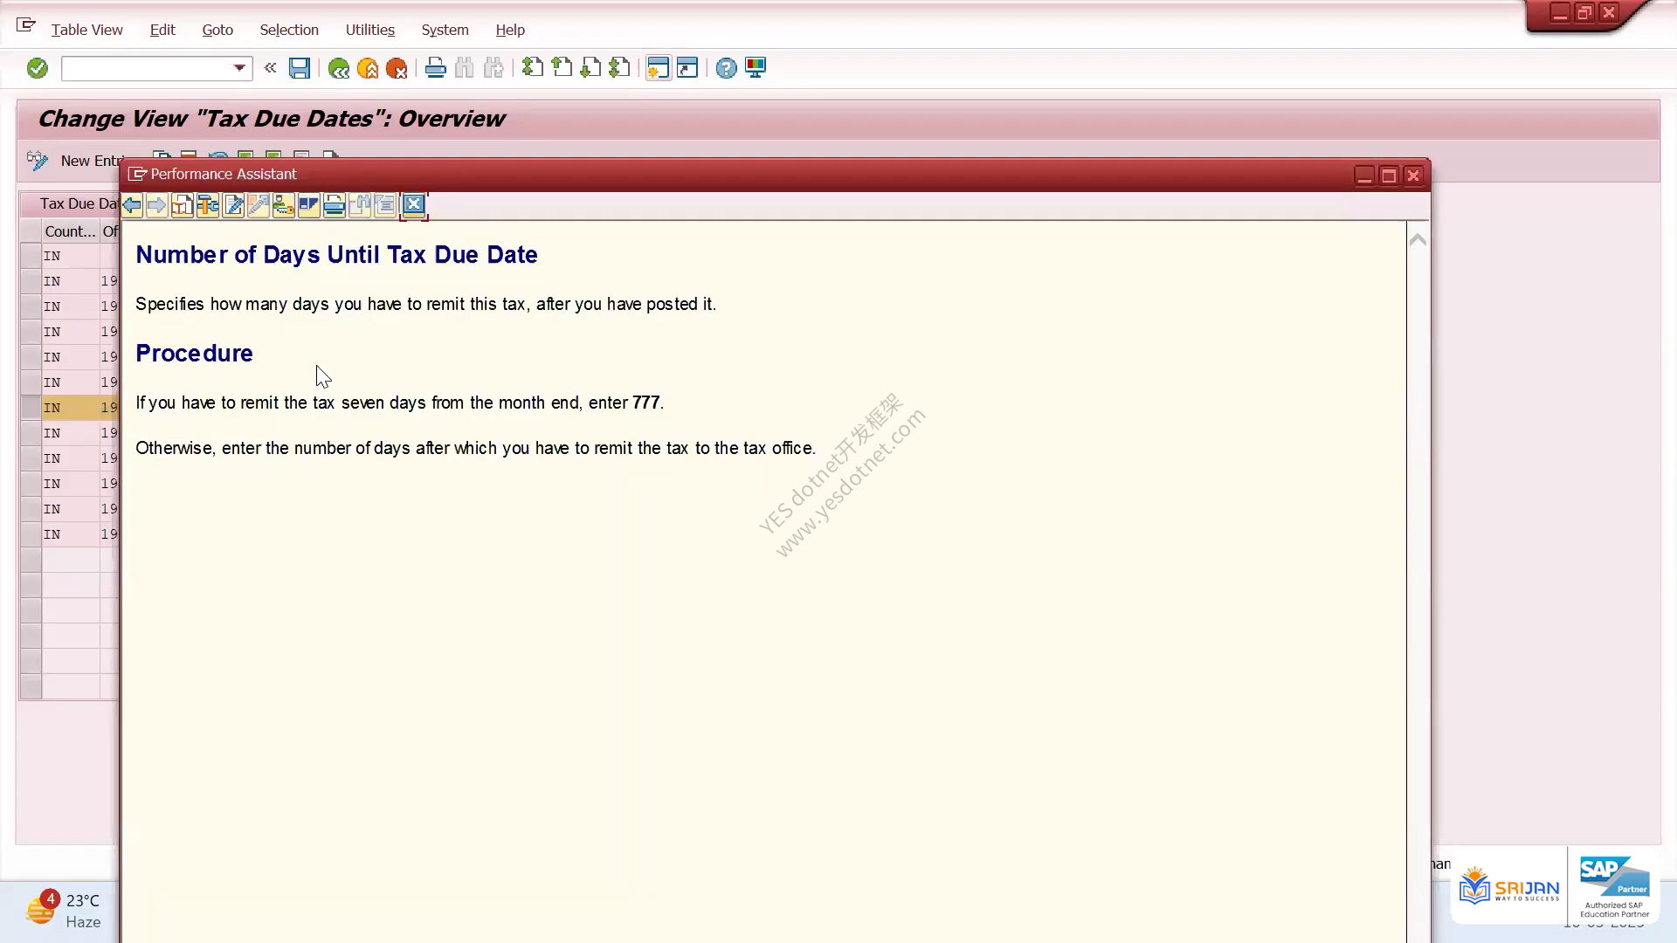The width and height of the screenshot is (1677, 943).
Task: Click the Customize Local Layout monitor icon
Action: pos(756,68)
